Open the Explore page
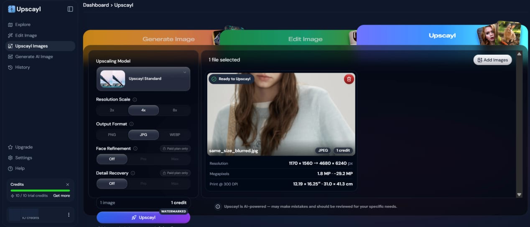 click(x=41, y=25)
